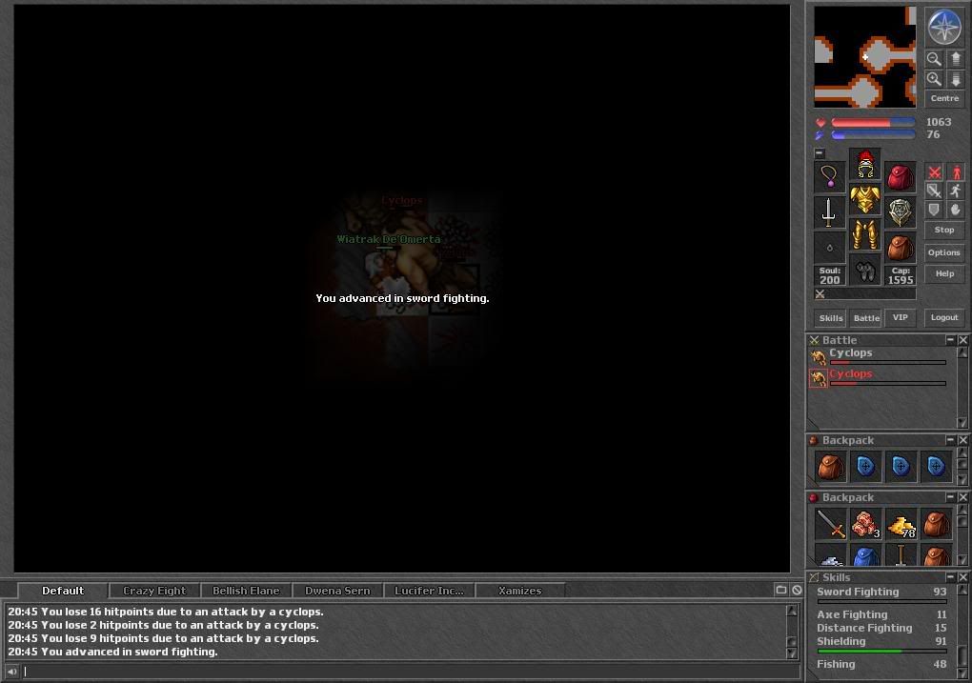Collapse the inventory panel with minus button

tap(820, 152)
